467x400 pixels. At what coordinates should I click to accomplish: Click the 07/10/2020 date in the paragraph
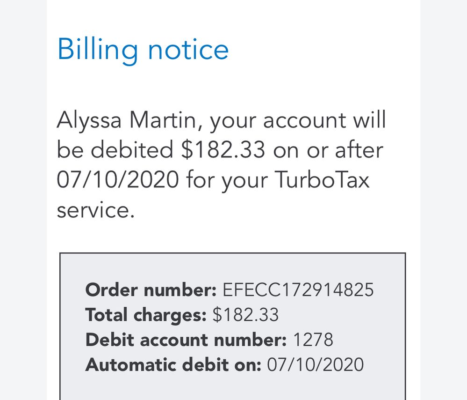[x=118, y=179]
